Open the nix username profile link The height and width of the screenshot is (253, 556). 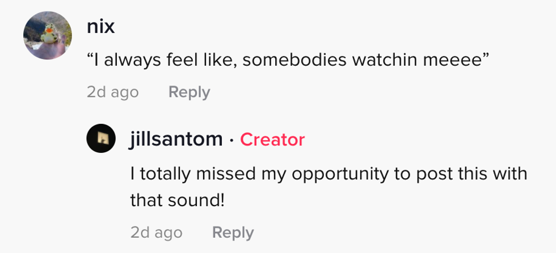(102, 25)
